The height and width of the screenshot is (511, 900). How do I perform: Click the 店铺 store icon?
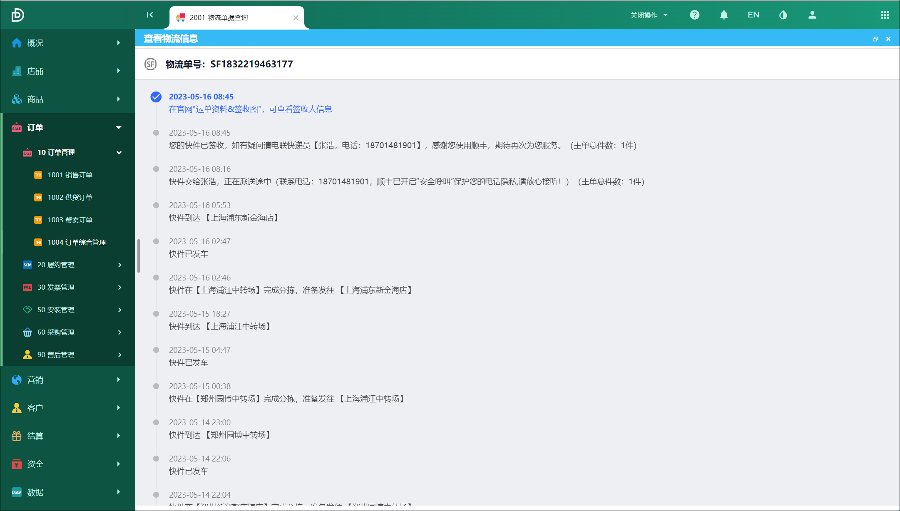coord(17,71)
